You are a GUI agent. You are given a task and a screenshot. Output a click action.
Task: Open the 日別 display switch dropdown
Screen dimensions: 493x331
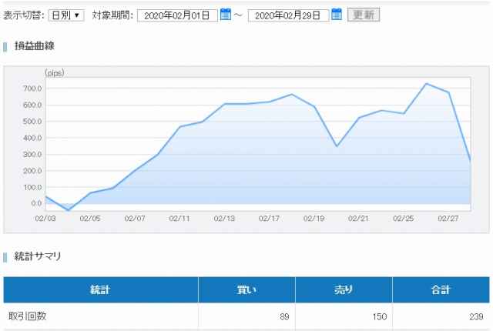pos(66,15)
